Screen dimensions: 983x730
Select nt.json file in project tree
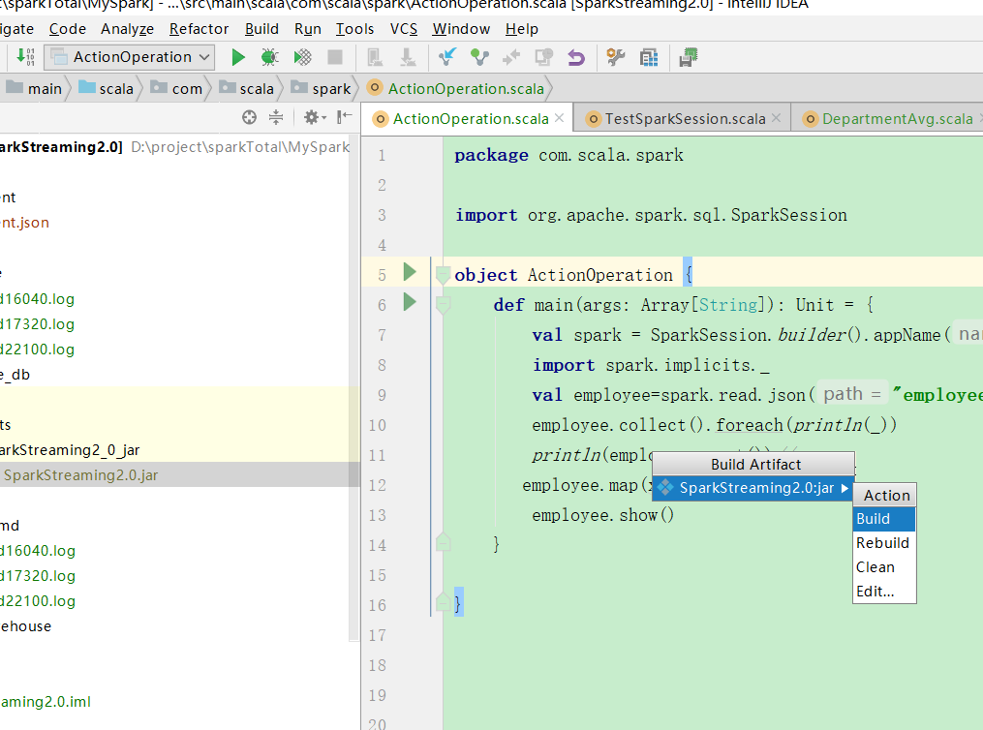pyautogui.click(x=24, y=223)
